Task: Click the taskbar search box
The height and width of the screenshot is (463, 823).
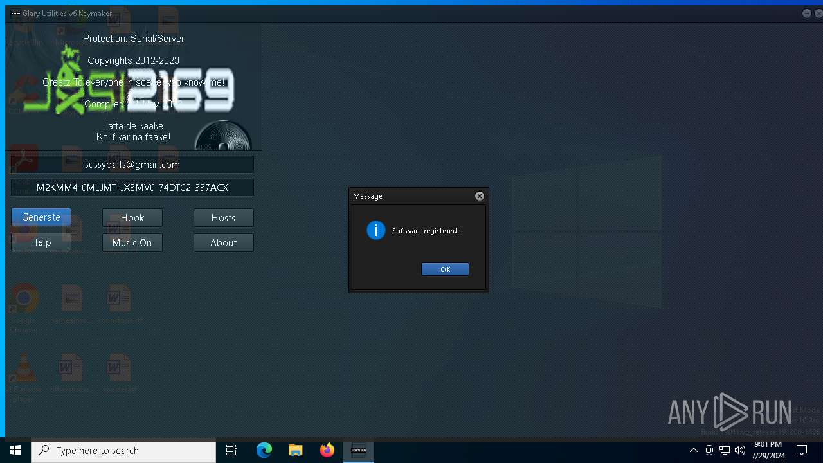Action: (123, 451)
